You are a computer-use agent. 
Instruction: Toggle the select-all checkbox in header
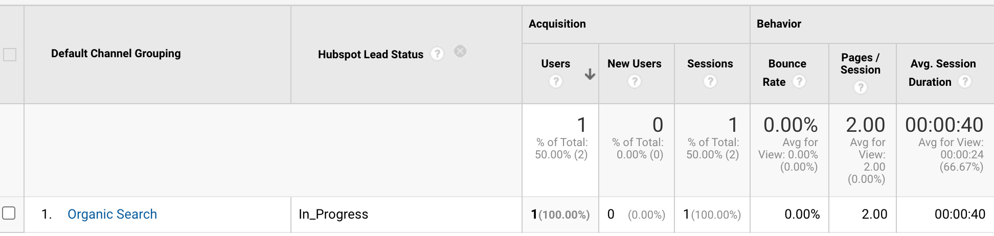coord(10,55)
